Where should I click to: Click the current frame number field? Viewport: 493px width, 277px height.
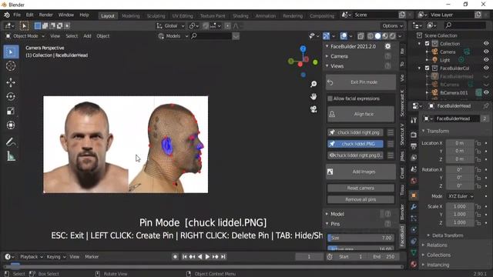pyautogui.click(x=309, y=256)
